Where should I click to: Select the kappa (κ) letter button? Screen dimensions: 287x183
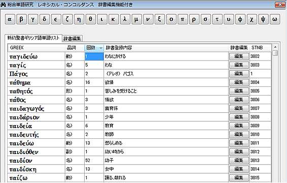(114, 19)
